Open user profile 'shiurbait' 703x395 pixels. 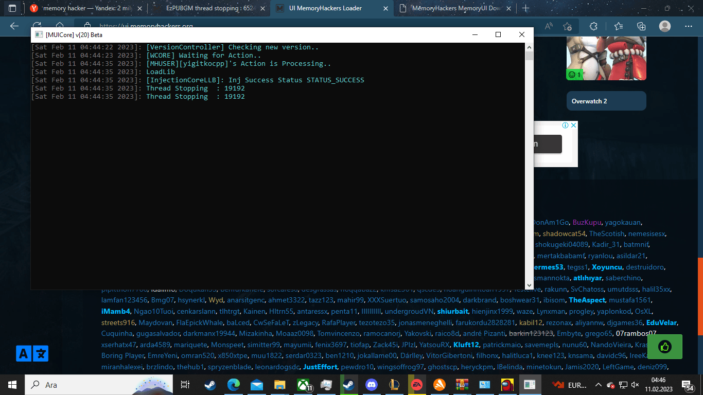click(x=452, y=311)
